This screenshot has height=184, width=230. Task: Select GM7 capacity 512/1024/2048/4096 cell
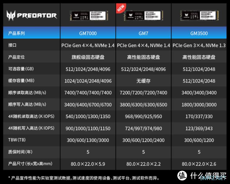(x=143, y=69)
